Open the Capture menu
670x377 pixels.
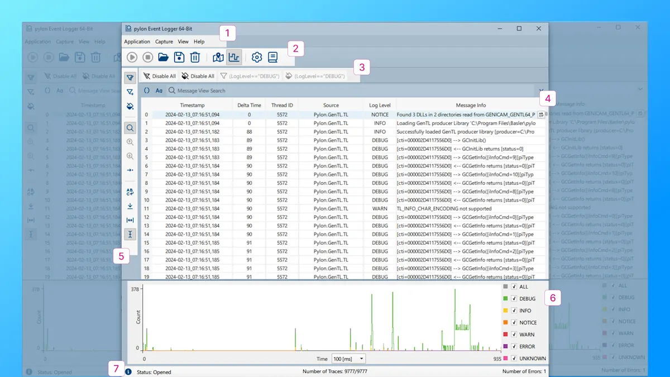(x=164, y=42)
